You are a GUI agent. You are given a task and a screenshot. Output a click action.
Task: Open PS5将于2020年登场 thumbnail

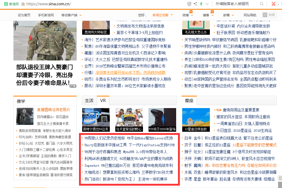point(162,120)
